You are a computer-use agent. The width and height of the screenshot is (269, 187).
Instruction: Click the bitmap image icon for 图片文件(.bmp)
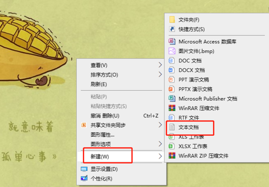pyautogui.click(x=172, y=51)
